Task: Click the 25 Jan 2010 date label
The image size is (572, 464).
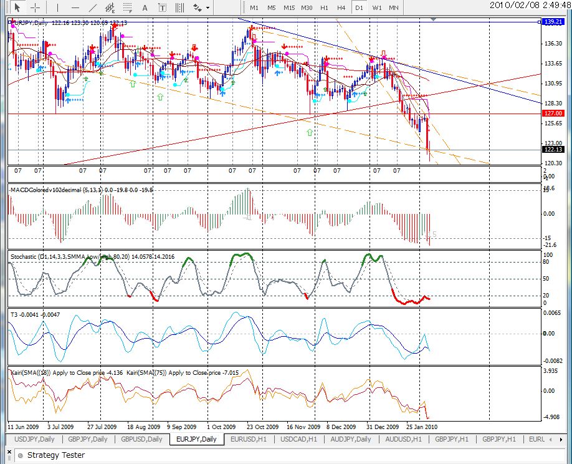Action: (422, 427)
